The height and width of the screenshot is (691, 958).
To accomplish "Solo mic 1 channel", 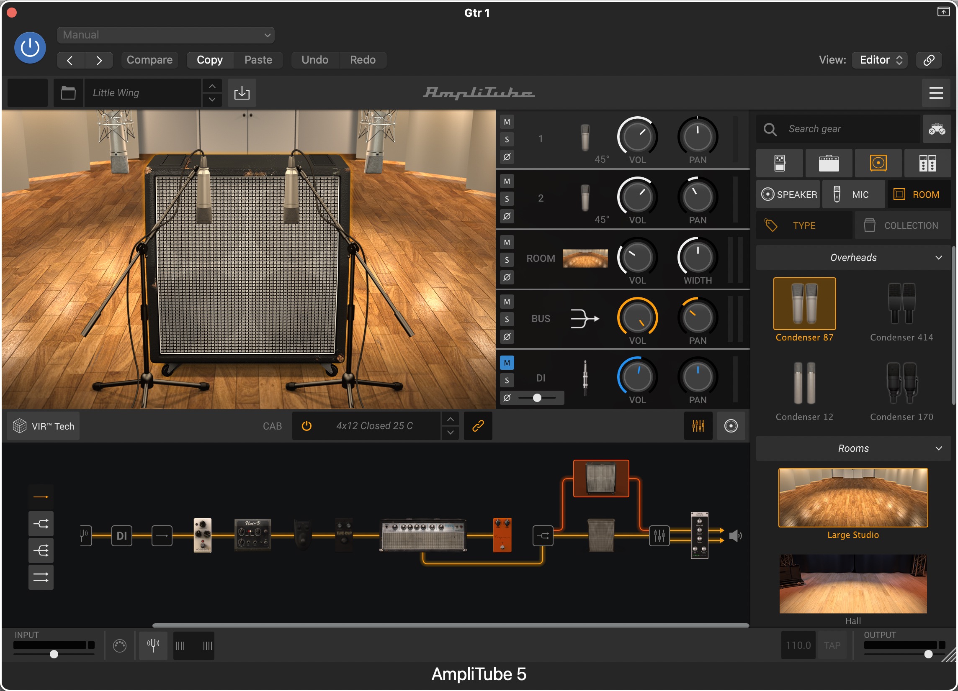I will point(507,139).
